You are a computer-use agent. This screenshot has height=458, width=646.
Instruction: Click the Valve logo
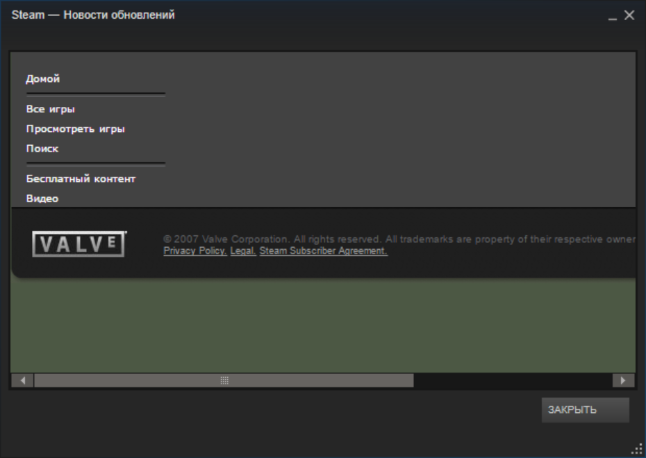(79, 244)
